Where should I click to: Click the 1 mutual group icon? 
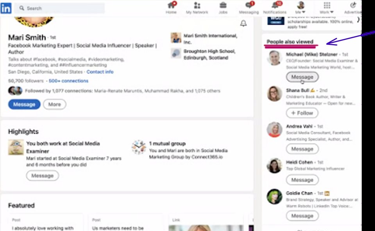click(x=139, y=147)
